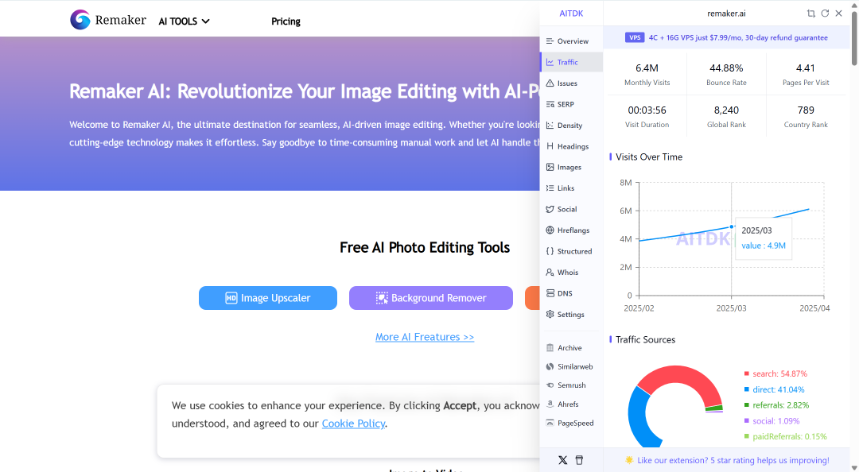Click the referrals legend entry 2.82%
This screenshot has width=859, height=472.
click(x=776, y=405)
